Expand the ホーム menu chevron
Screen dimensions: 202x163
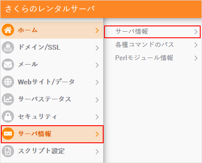point(97,30)
